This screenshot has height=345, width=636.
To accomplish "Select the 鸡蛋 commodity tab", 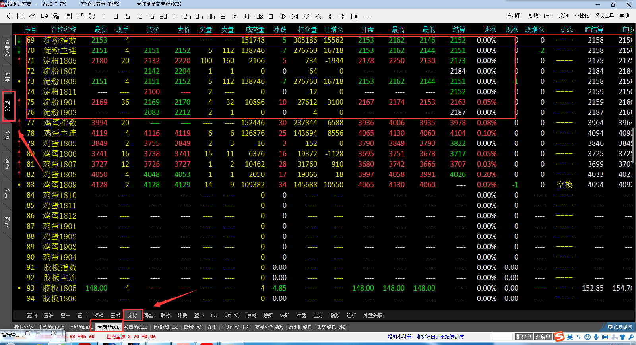I will click(149, 315).
